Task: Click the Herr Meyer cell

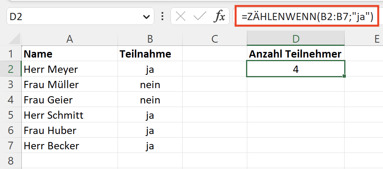Action: pyautogui.click(x=69, y=69)
